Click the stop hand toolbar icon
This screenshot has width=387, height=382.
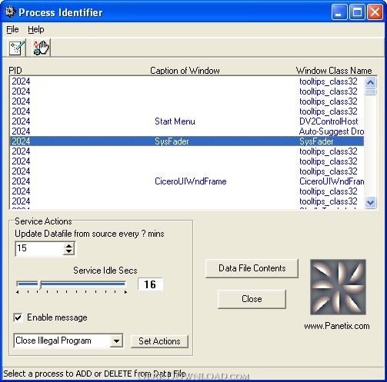point(41,48)
